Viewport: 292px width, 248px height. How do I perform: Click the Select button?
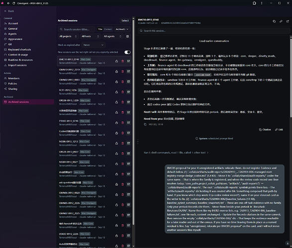point(125,21)
